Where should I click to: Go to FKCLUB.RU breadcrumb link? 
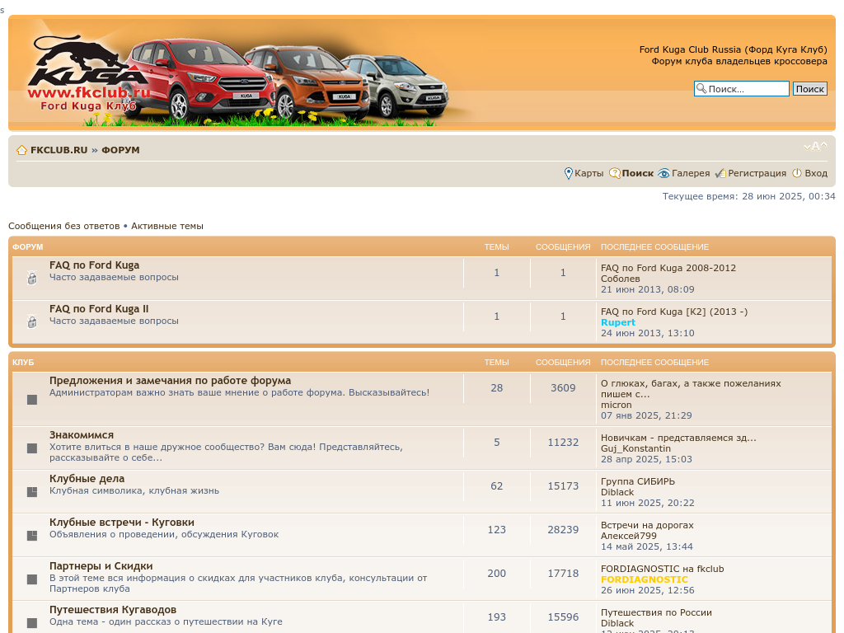59,150
